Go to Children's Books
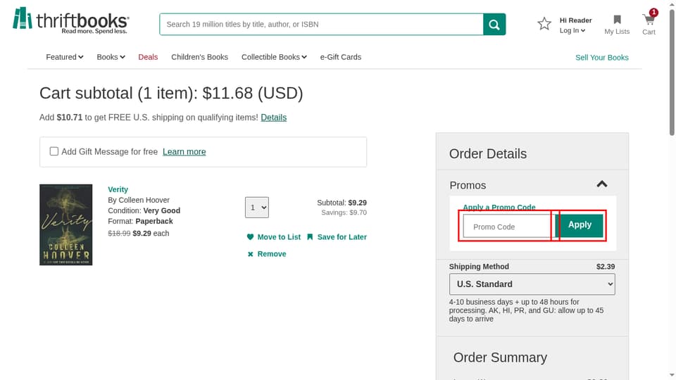Screen dimensions: 676x380 (x=199, y=57)
